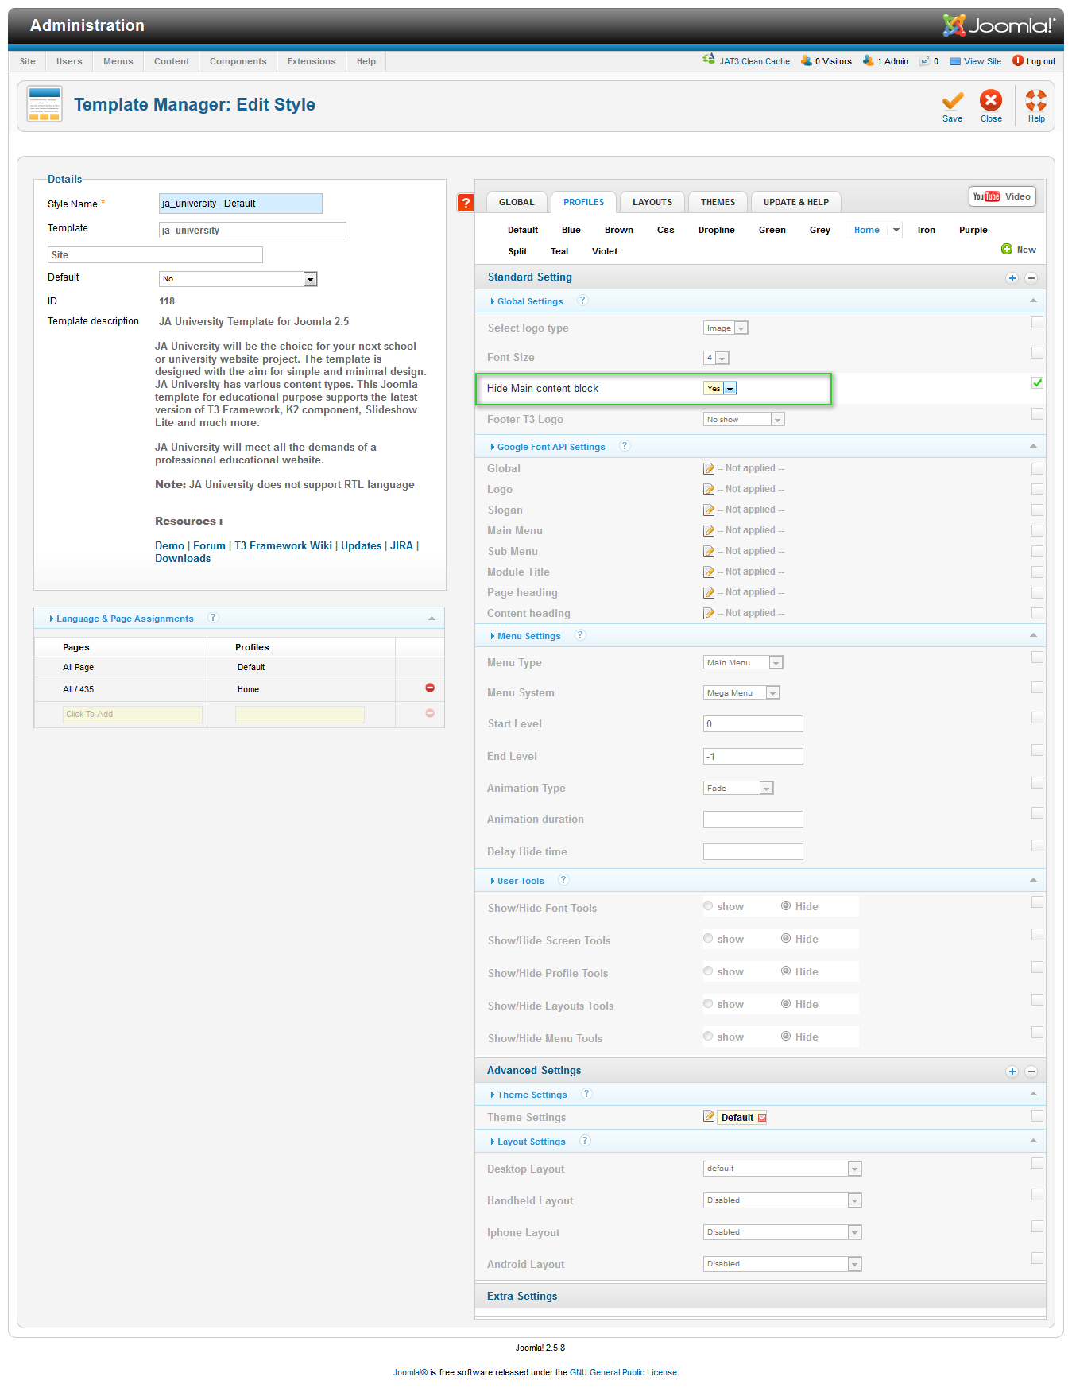Click the YouTube Video button

pos(1002,196)
